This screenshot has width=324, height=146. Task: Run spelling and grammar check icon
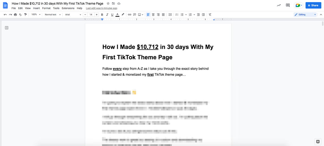click(20, 14)
